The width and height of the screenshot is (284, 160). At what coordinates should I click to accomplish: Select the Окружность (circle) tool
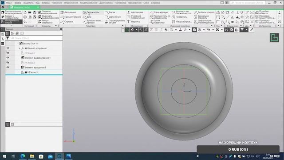pyautogui.click(x=91, y=12)
